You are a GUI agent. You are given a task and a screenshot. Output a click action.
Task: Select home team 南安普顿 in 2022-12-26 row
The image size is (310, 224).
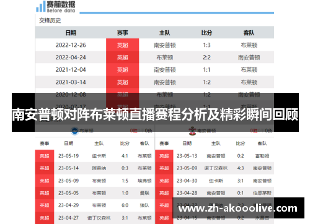pos(165,45)
